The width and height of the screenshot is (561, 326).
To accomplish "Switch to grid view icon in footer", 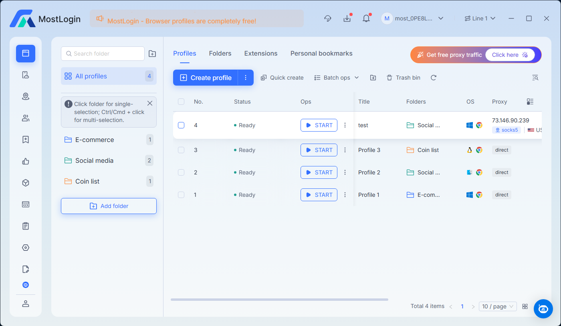I will click(x=525, y=306).
